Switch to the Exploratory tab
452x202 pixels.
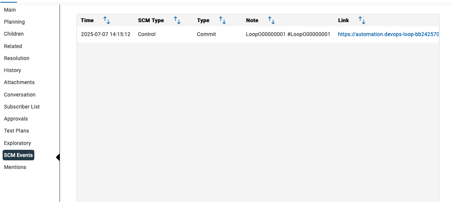pyautogui.click(x=17, y=143)
